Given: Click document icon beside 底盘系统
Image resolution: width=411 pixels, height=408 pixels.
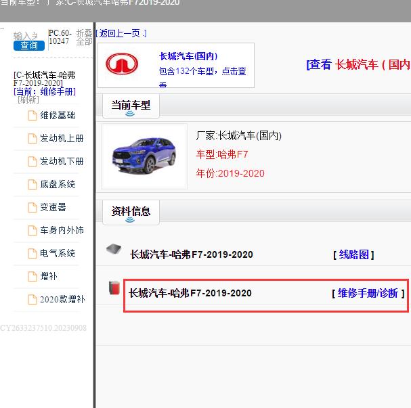Looking at the screenshot, I should pos(33,185).
